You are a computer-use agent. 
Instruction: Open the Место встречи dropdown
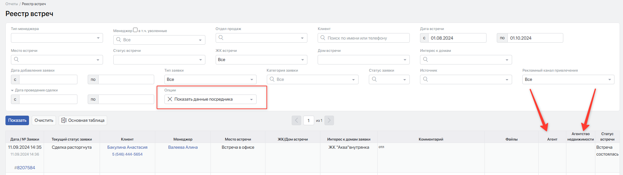click(57, 60)
